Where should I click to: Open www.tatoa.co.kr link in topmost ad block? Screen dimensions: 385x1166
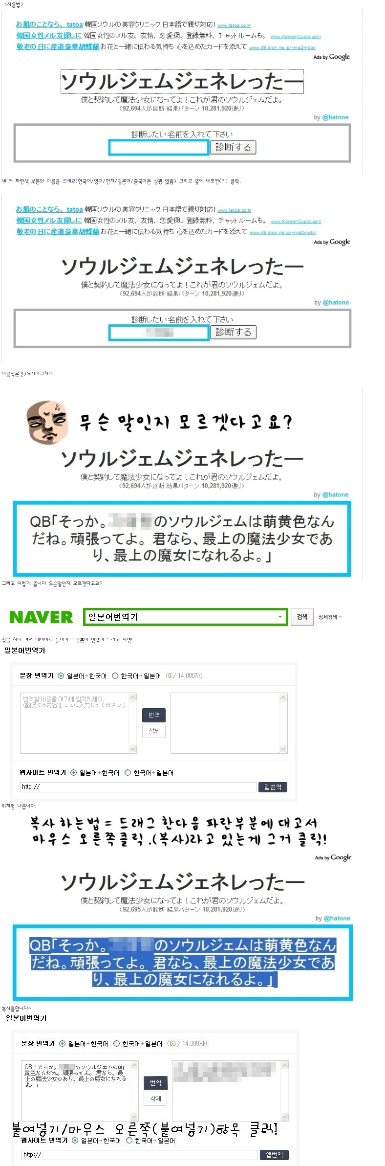234,25
